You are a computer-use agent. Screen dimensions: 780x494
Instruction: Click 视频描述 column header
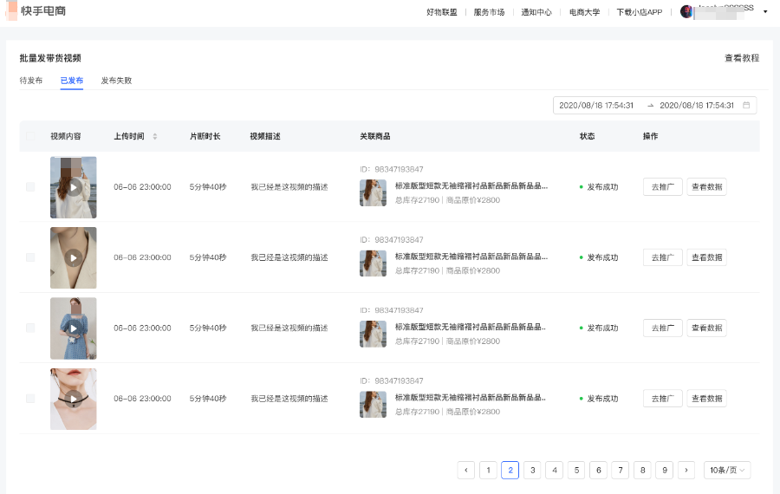(x=265, y=136)
